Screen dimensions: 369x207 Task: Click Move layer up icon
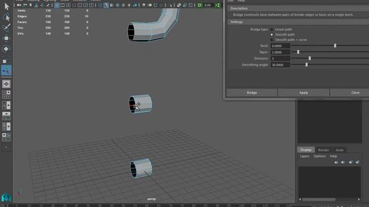pyautogui.click(x=336, y=162)
